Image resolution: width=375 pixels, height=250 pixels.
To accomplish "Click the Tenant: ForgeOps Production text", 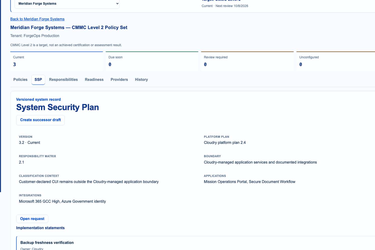I will coord(35,36).
